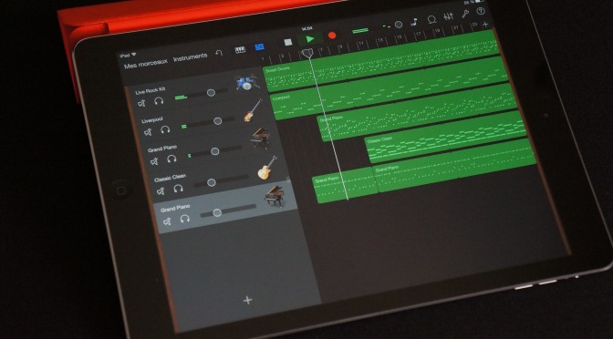
Task: Undo the last action with the arrow
Action: [x=219, y=52]
